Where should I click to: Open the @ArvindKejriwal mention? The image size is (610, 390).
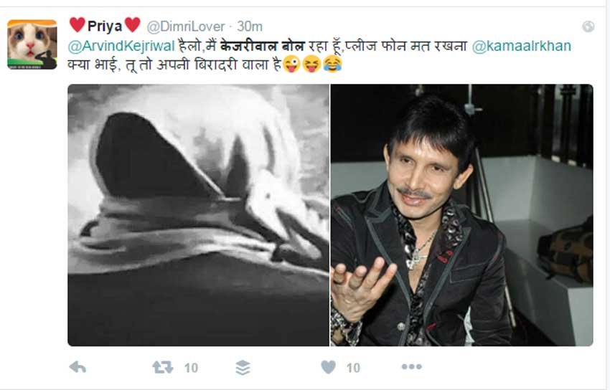pos(121,46)
